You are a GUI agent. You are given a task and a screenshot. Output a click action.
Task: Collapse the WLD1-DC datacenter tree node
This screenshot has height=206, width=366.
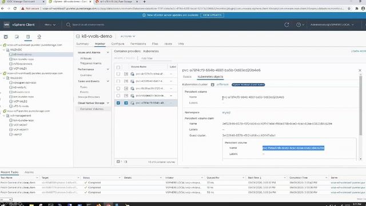(4, 50)
